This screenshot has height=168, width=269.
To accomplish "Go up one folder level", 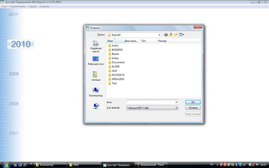I will (x=171, y=35).
